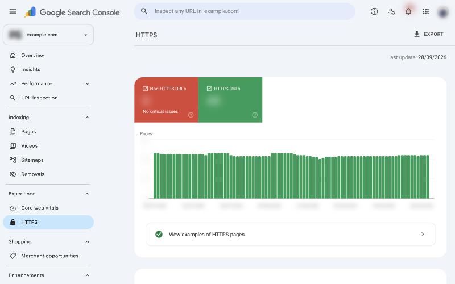Open Core web vitals report
Viewport: 455px width, 284px height.
point(48,208)
